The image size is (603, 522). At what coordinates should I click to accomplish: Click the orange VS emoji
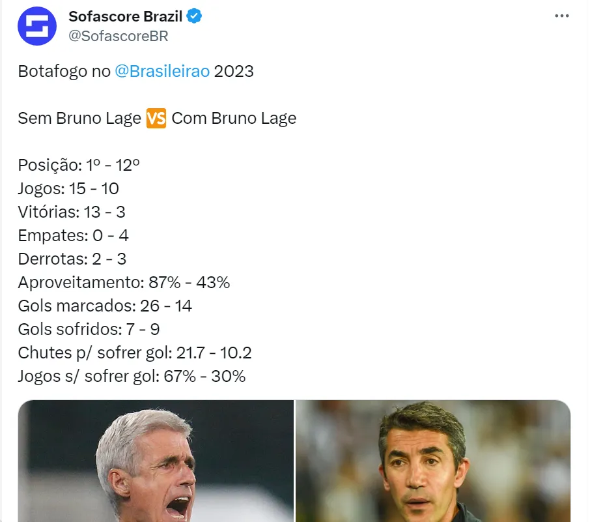click(156, 119)
